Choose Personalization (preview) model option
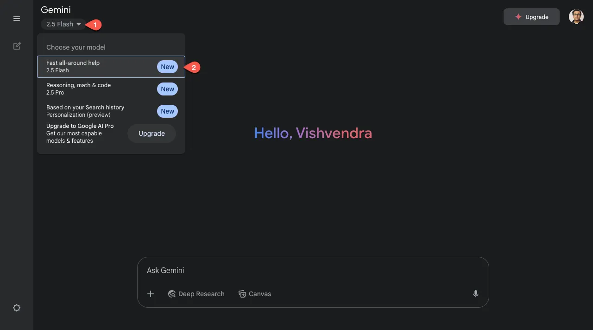This screenshot has width=593, height=330. tap(111, 111)
